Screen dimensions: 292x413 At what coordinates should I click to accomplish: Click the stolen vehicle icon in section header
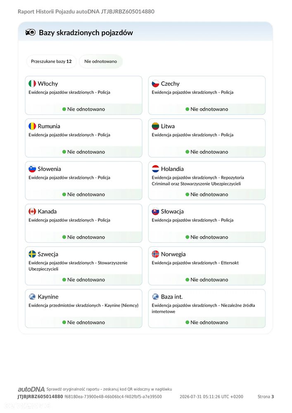30,32
